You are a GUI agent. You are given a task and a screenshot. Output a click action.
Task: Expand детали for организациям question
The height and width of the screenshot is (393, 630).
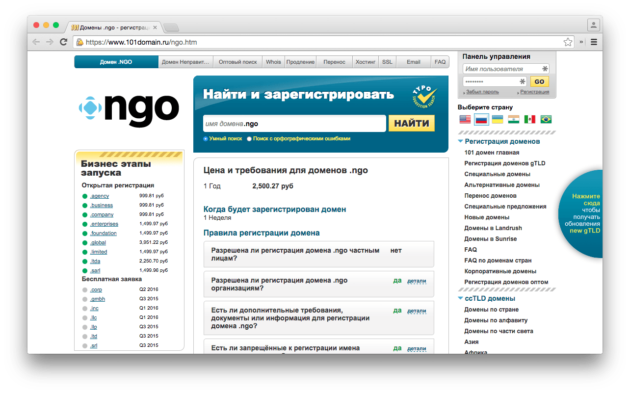click(417, 281)
